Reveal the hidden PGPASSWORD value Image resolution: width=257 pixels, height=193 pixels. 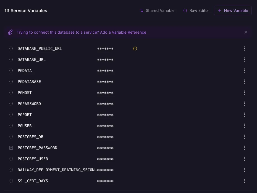pos(105,104)
